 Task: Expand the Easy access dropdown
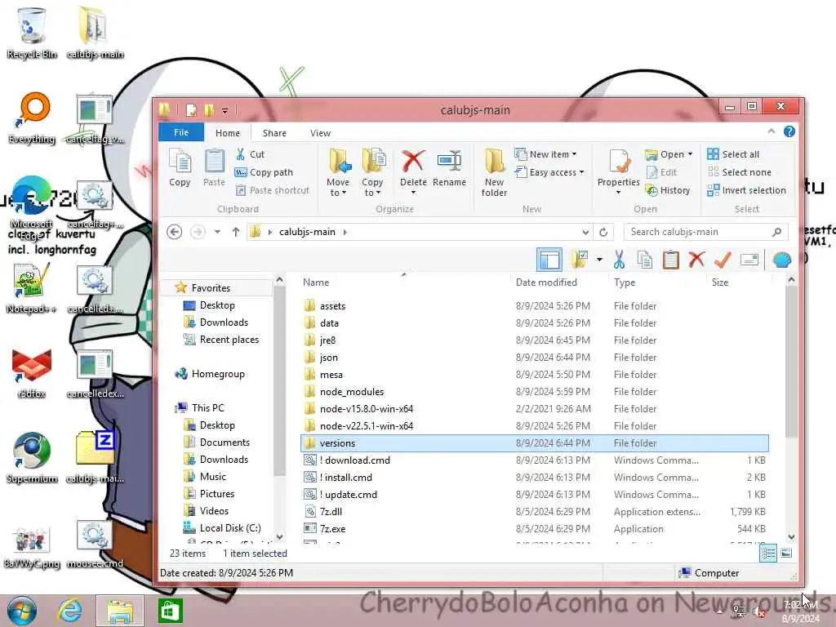(x=549, y=172)
